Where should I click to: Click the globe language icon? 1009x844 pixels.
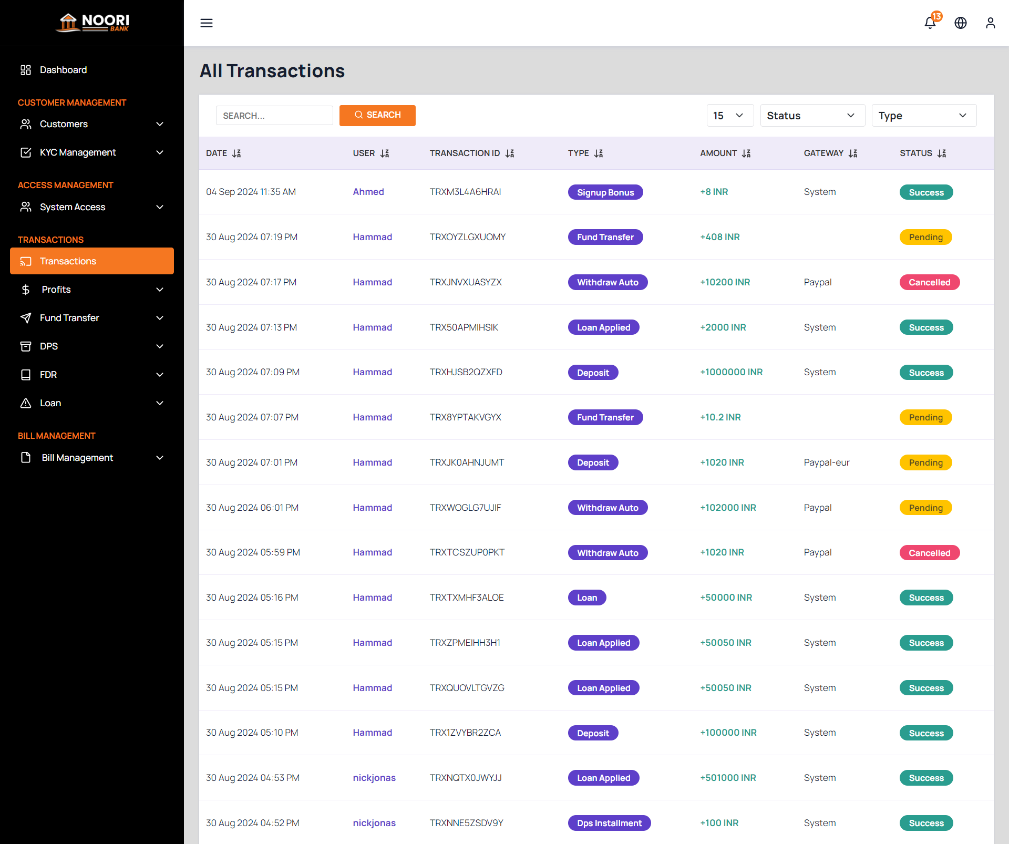tap(961, 23)
